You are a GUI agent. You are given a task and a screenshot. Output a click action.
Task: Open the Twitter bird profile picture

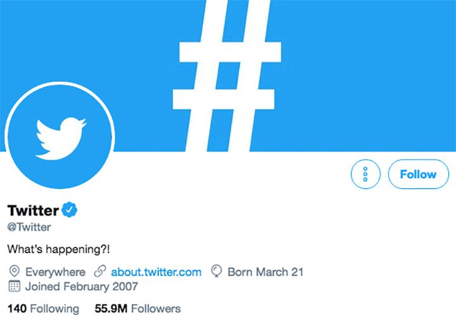tap(60, 135)
